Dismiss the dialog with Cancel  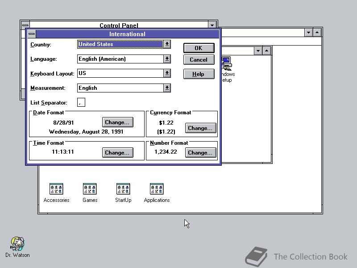[x=199, y=60]
